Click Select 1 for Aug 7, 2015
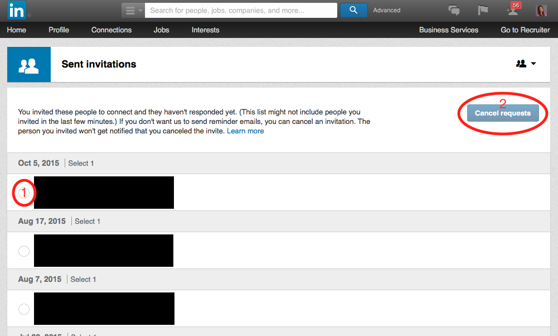558x336 pixels. 83,279
